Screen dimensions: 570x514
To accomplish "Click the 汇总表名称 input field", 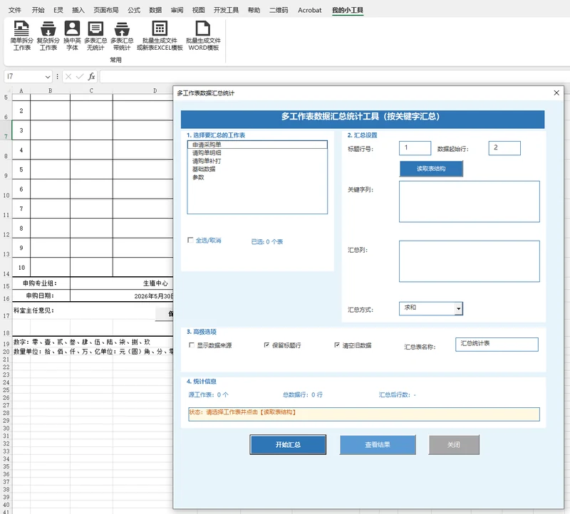I will 497,345.
